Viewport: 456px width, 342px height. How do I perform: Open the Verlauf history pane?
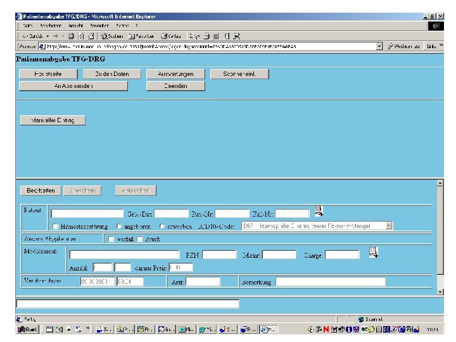click(171, 36)
